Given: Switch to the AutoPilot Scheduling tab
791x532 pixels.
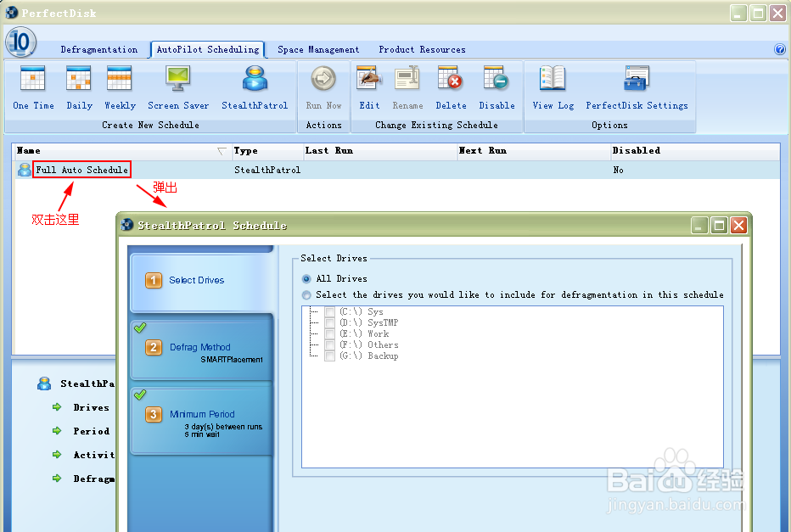Looking at the screenshot, I should [x=208, y=49].
